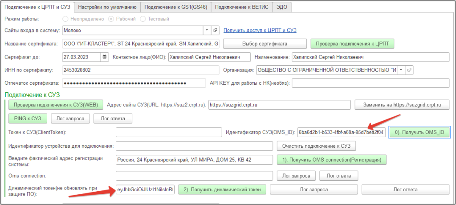
Task: Click Идентификатор СУЗ(OMS_ID) field
Action: [342, 133]
